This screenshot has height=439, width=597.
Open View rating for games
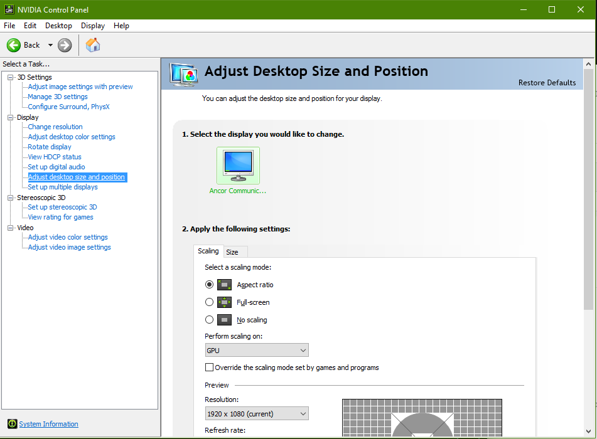(x=60, y=217)
